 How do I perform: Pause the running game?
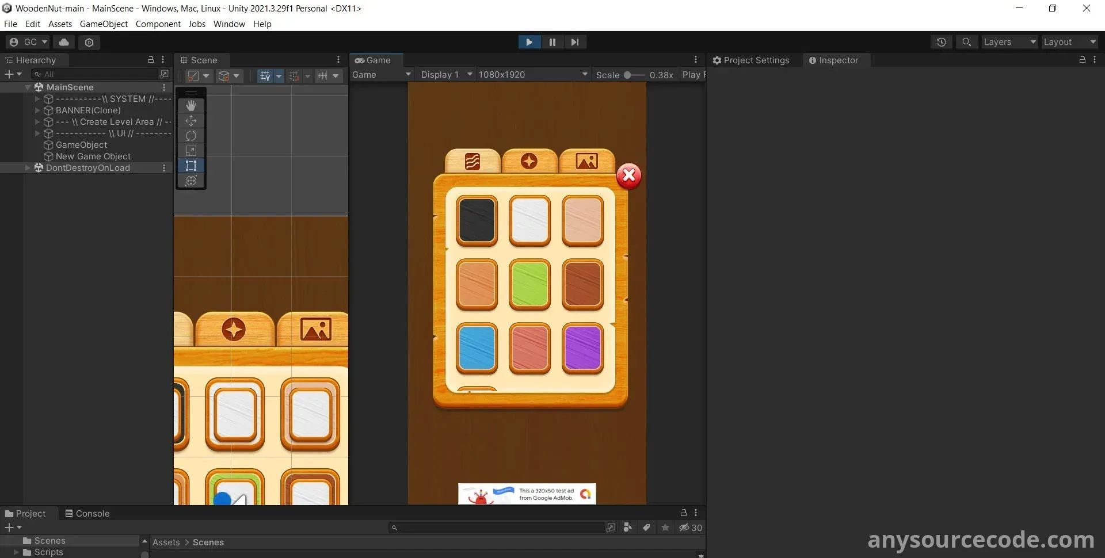[552, 42]
